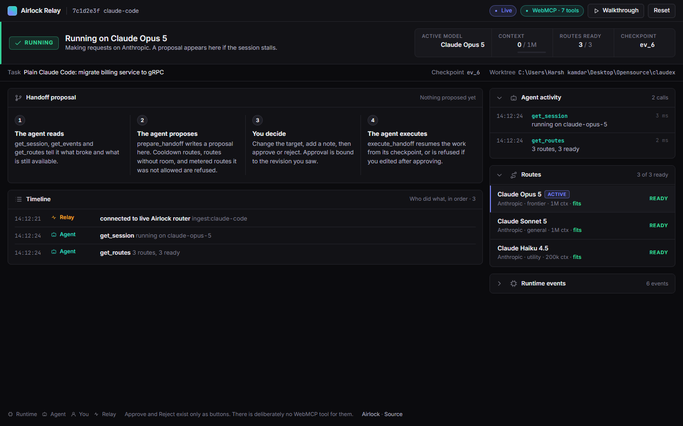Click the "6 events" count in Runtime events

click(x=657, y=284)
